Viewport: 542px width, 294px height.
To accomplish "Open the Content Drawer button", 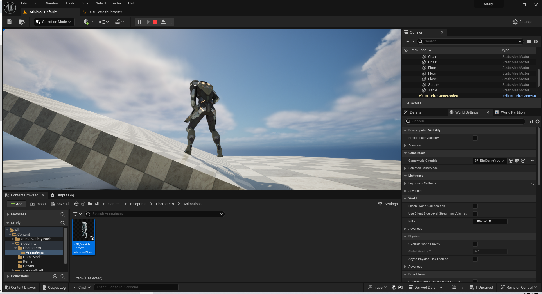I will point(21,287).
